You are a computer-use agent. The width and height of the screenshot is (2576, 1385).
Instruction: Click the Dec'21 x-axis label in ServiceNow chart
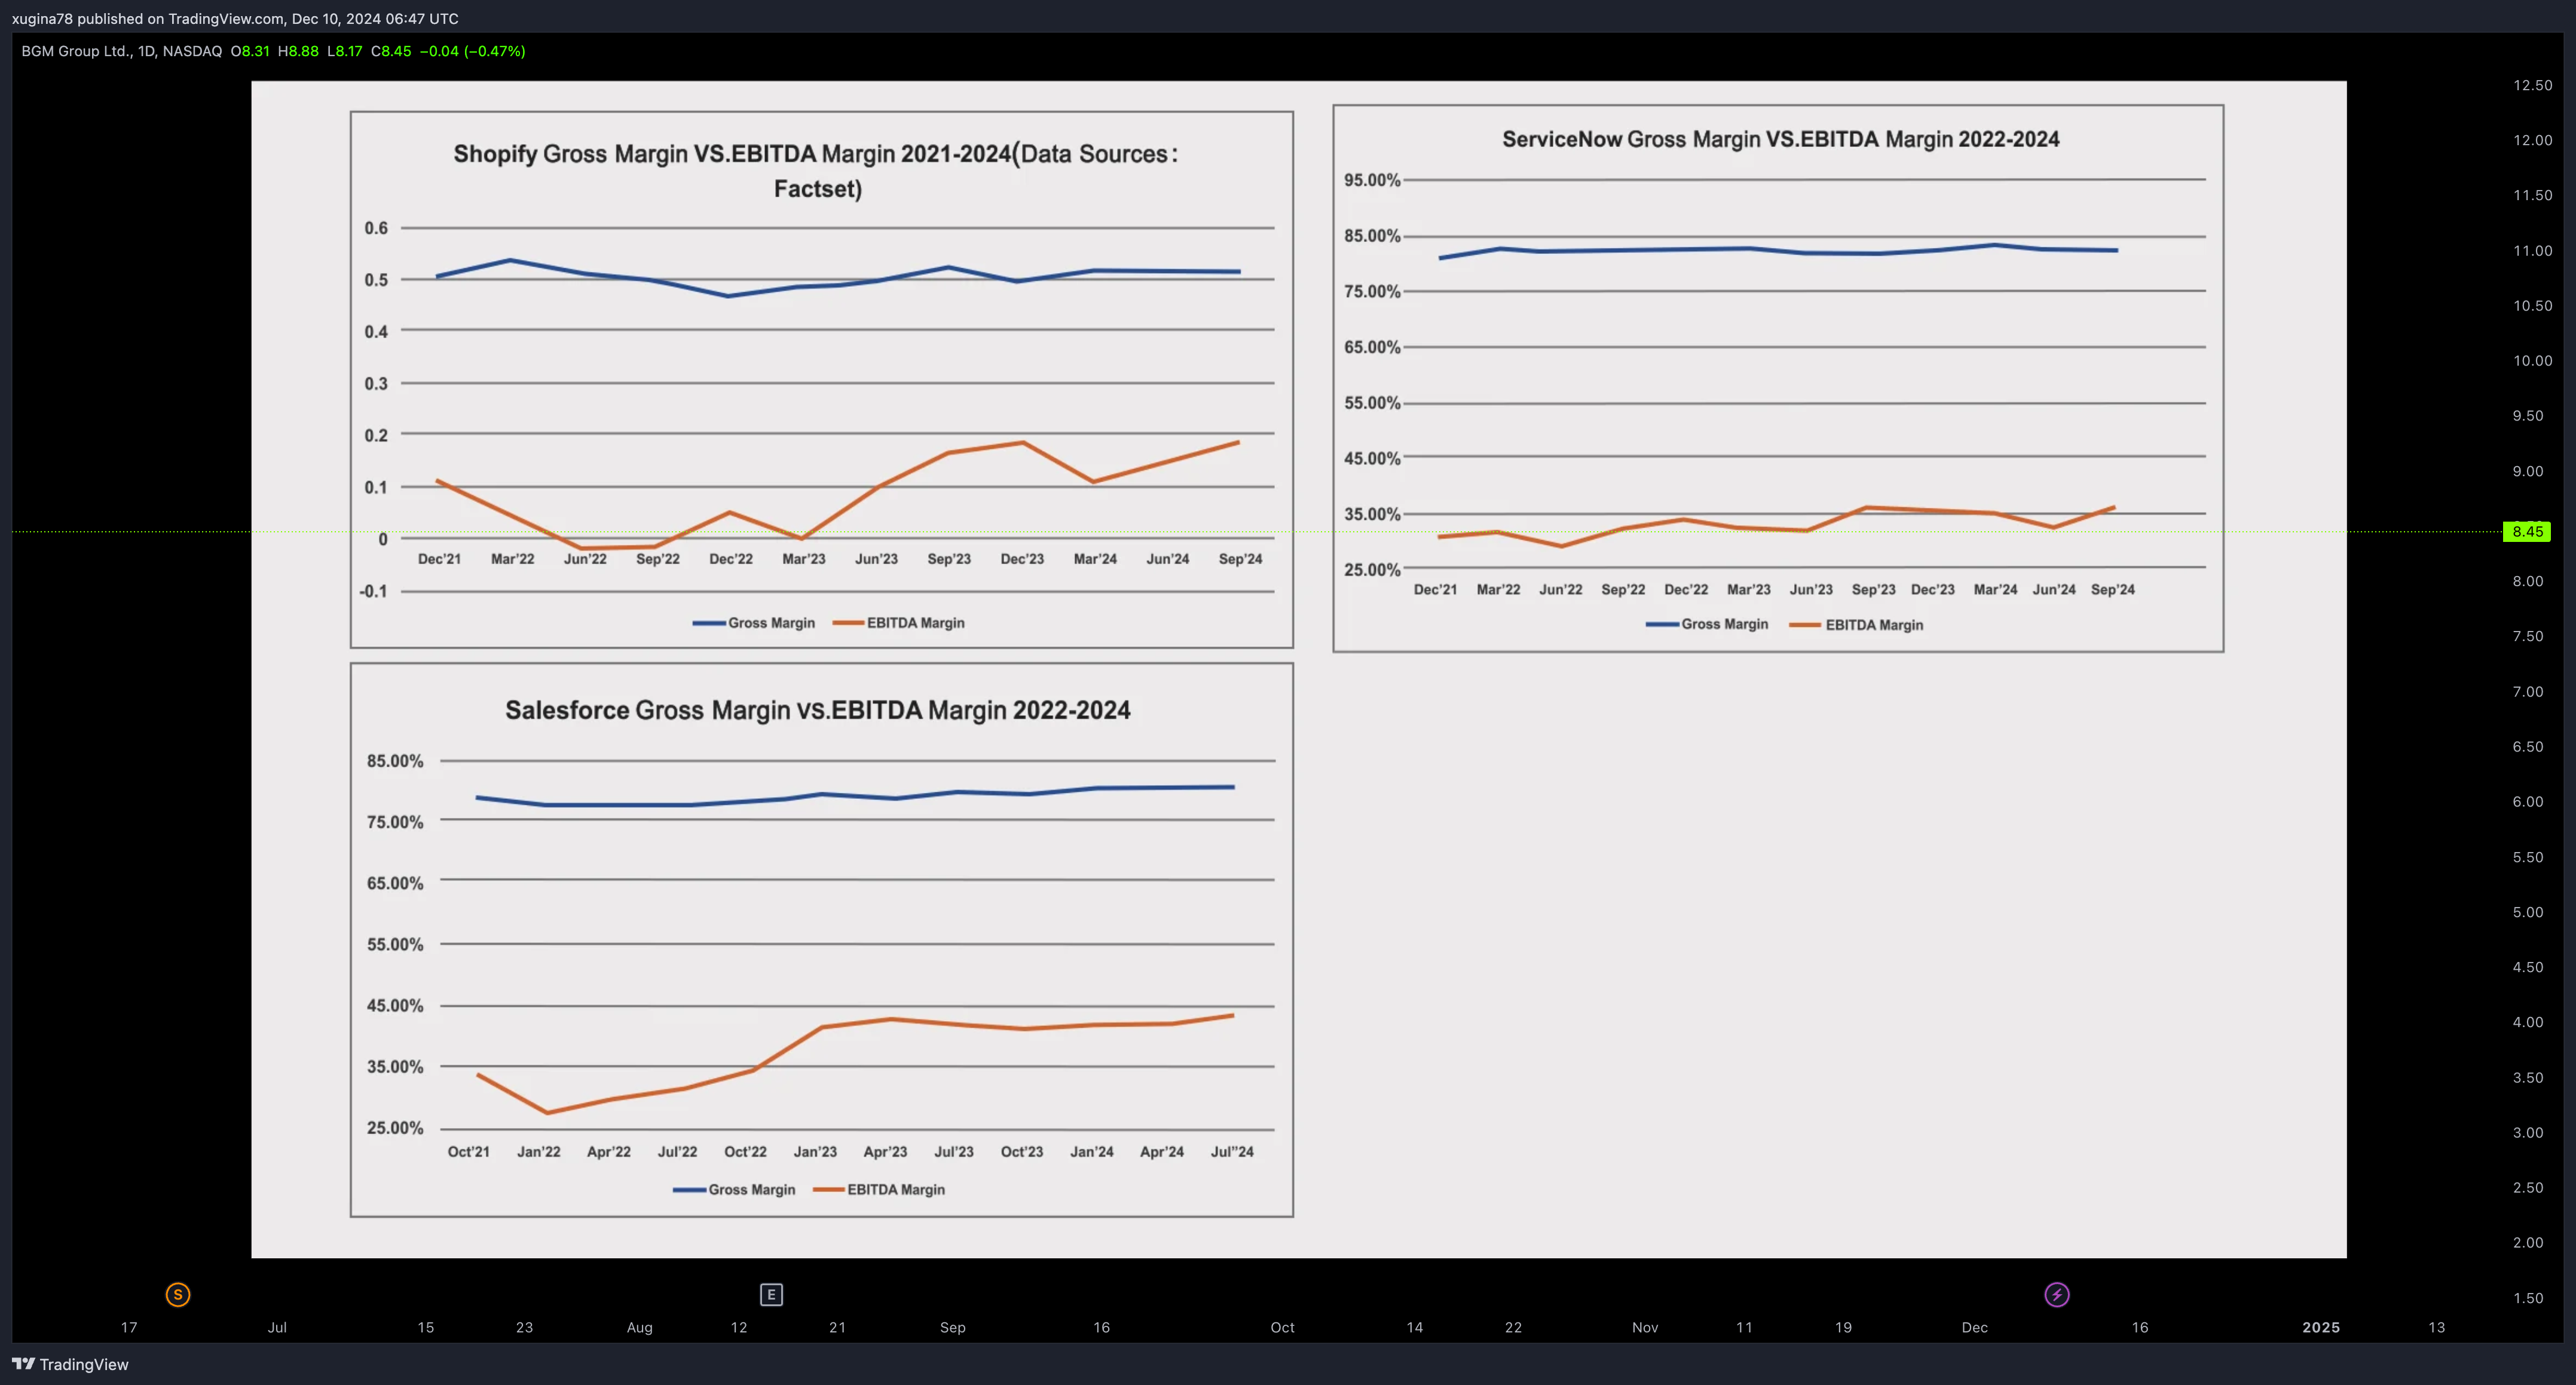coord(1436,590)
